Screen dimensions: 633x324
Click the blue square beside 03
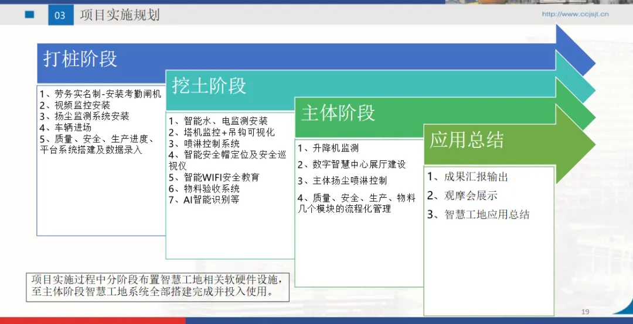[30, 15]
